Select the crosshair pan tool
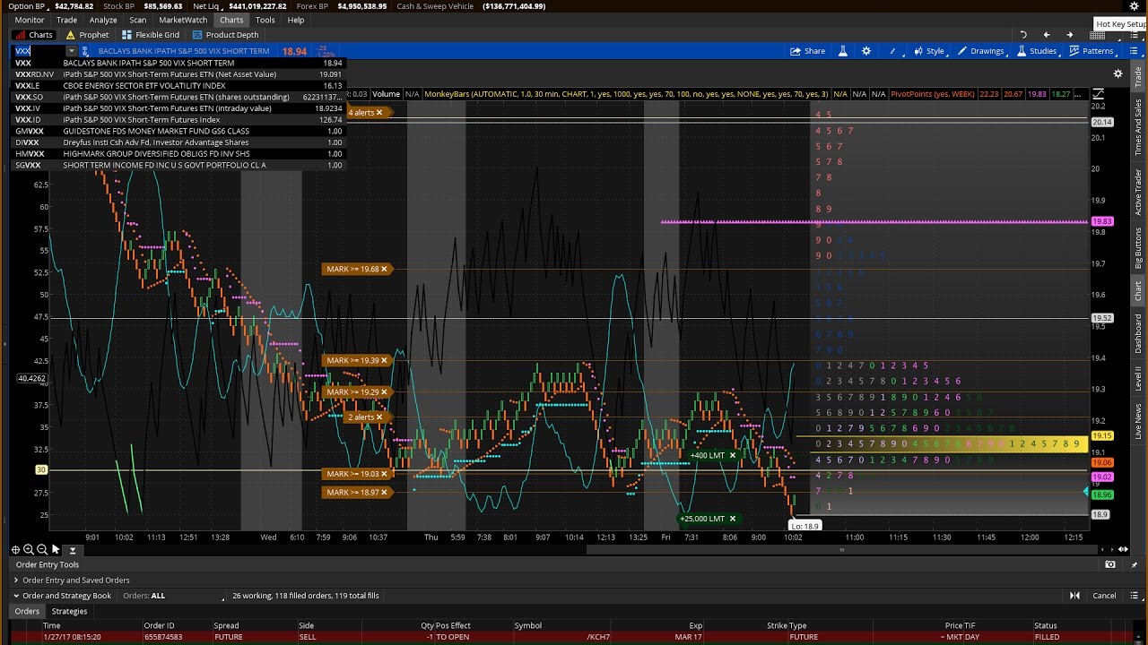This screenshot has height=645, width=1148. click(15, 549)
